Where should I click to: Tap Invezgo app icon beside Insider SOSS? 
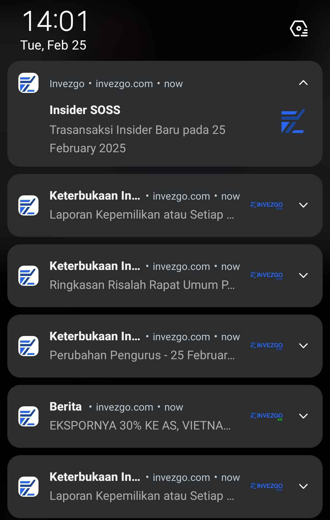click(x=28, y=83)
